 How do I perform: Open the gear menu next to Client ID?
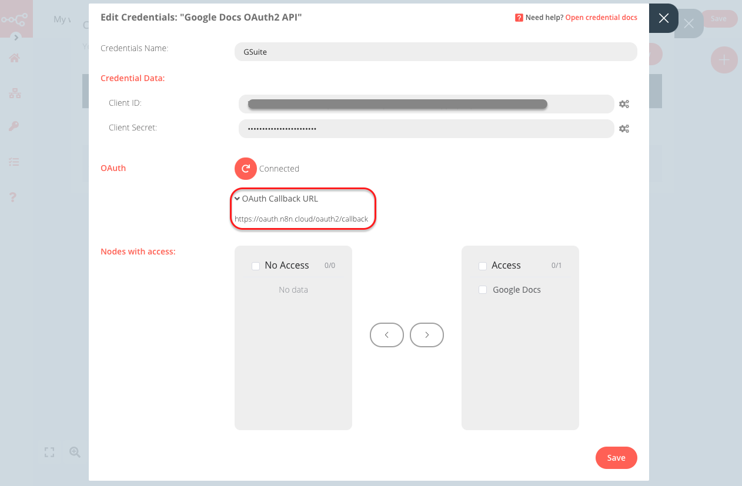(624, 103)
